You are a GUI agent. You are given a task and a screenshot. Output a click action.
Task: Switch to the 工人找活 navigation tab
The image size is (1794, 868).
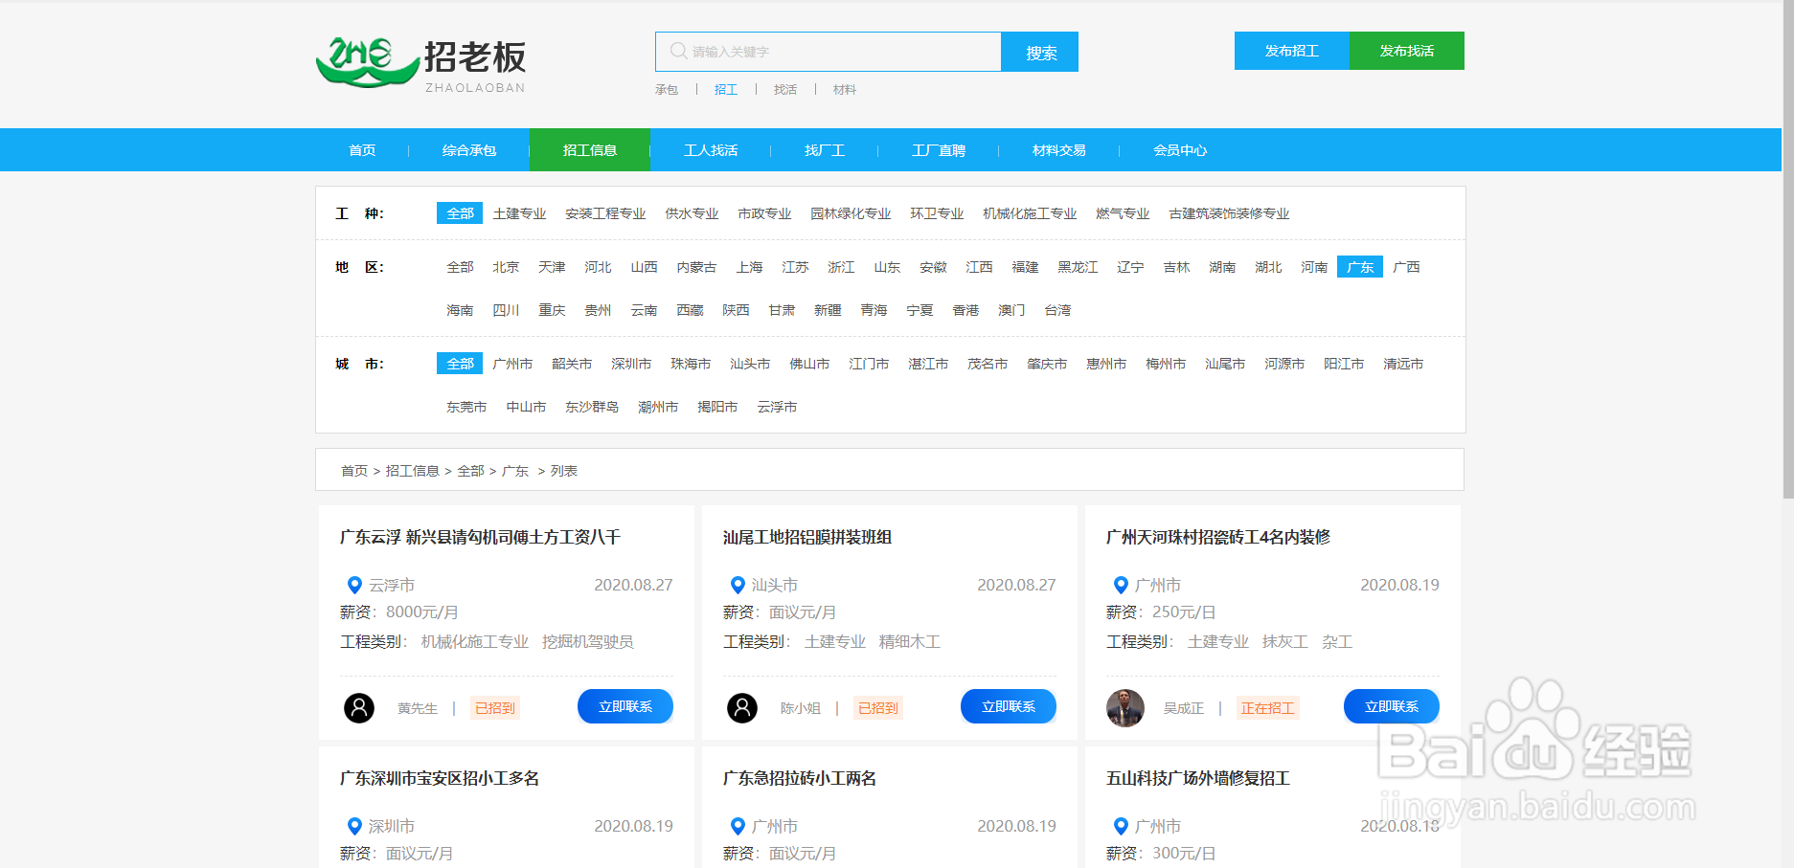pyautogui.click(x=712, y=149)
